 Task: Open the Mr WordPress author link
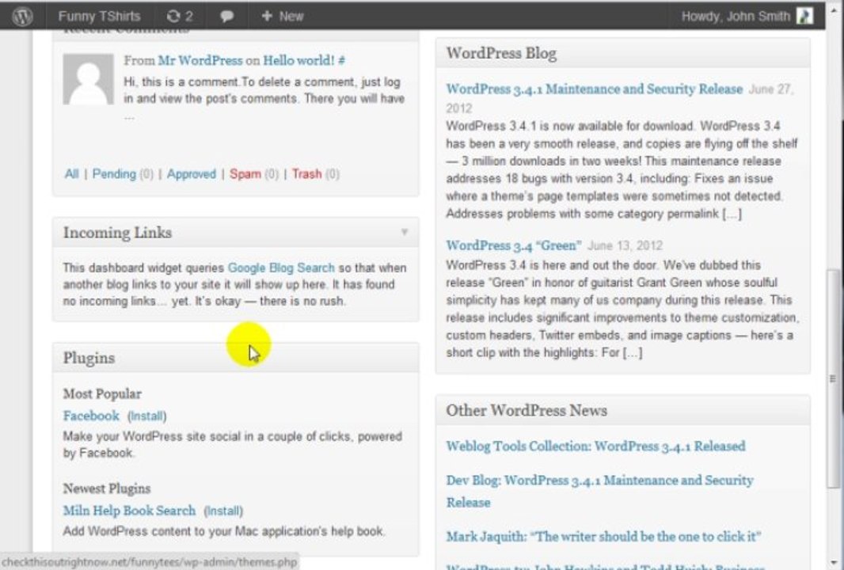[200, 60]
